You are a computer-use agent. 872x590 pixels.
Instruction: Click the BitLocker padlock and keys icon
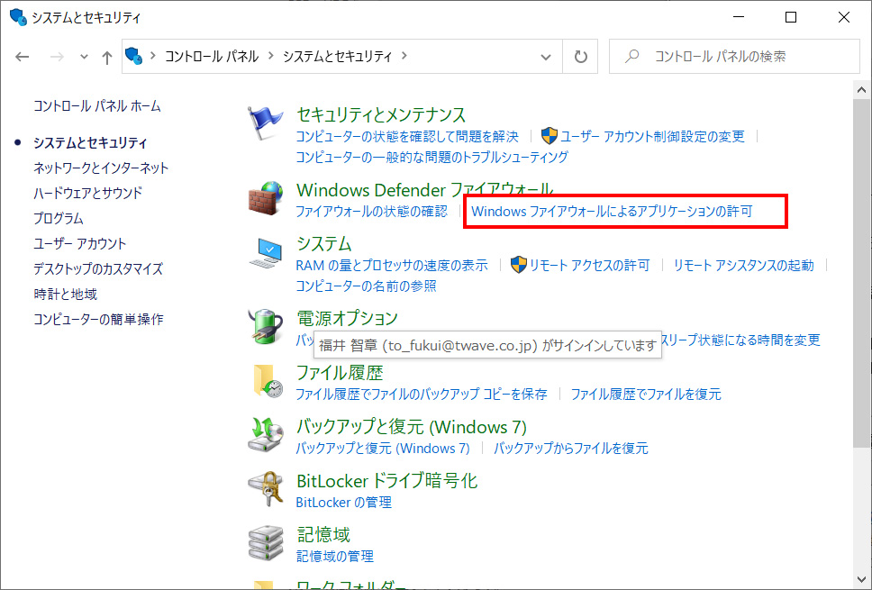[265, 489]
